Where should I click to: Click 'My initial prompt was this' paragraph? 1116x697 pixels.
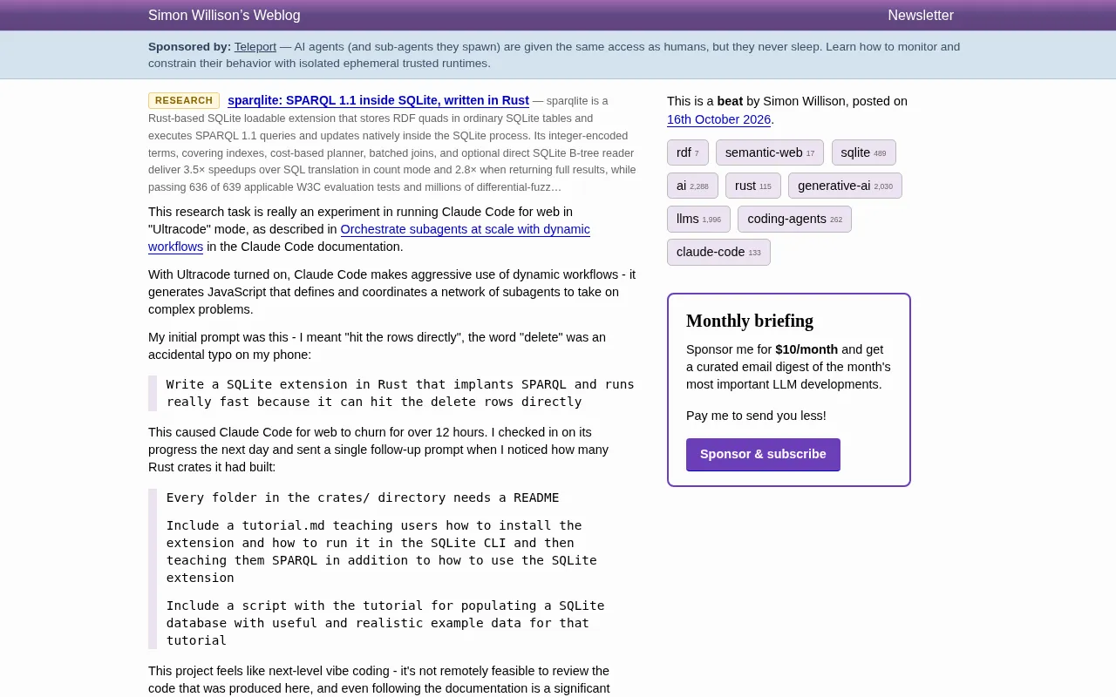(x=377, y=346)
